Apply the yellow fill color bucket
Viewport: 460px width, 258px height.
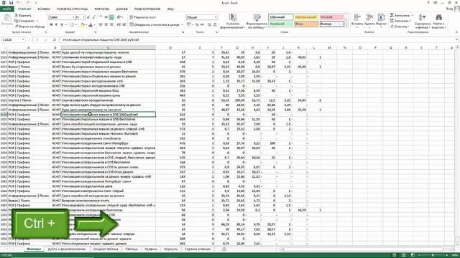(x=83, y=25)
